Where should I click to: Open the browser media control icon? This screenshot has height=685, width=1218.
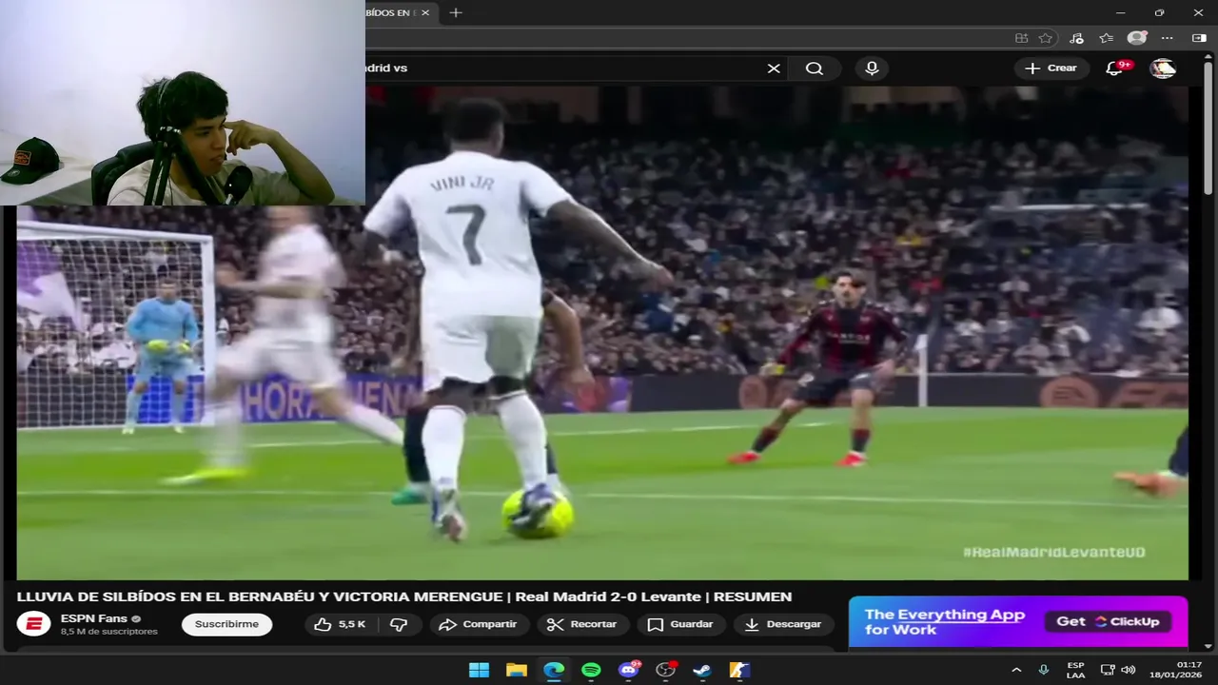click(x=1076, y=38)
